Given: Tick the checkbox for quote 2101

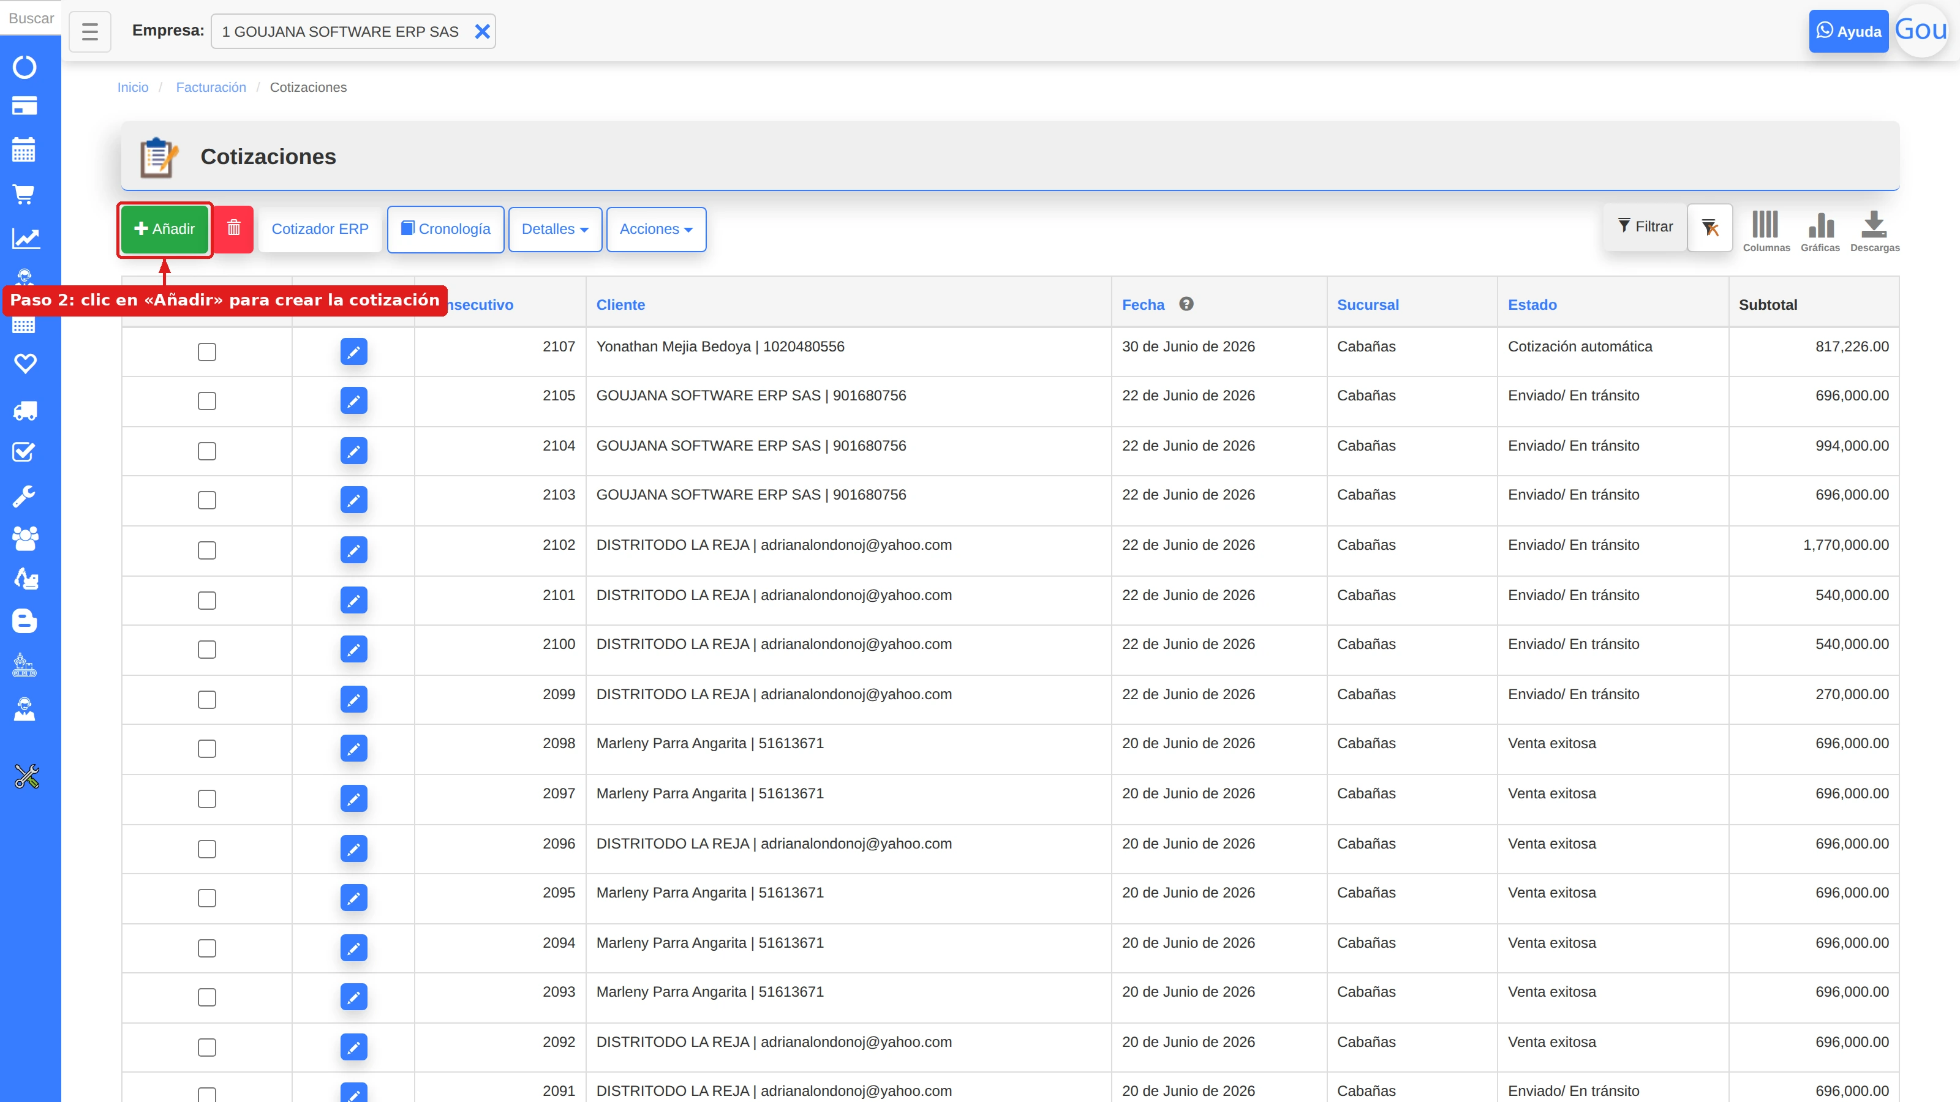Looking at the screenshot, I should [207, 600].
